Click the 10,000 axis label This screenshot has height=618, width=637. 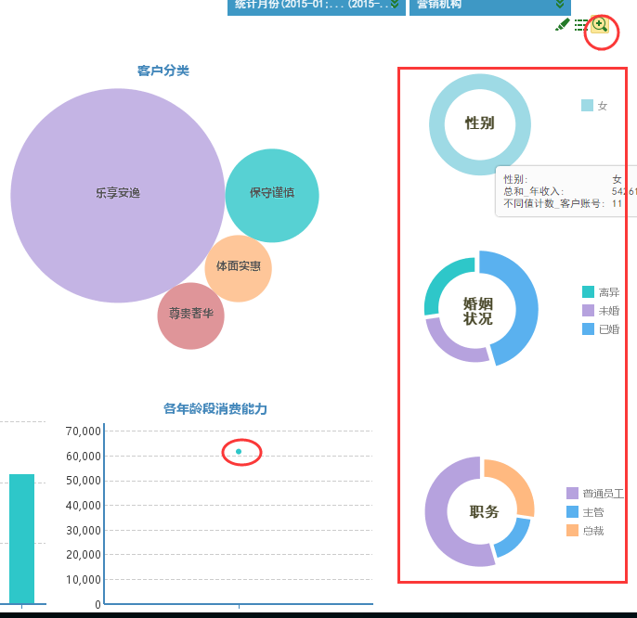coord(84,580)
